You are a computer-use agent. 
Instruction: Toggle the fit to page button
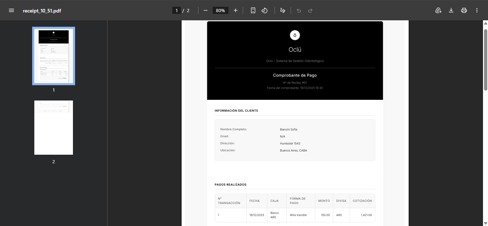click(x=253, y=10)
